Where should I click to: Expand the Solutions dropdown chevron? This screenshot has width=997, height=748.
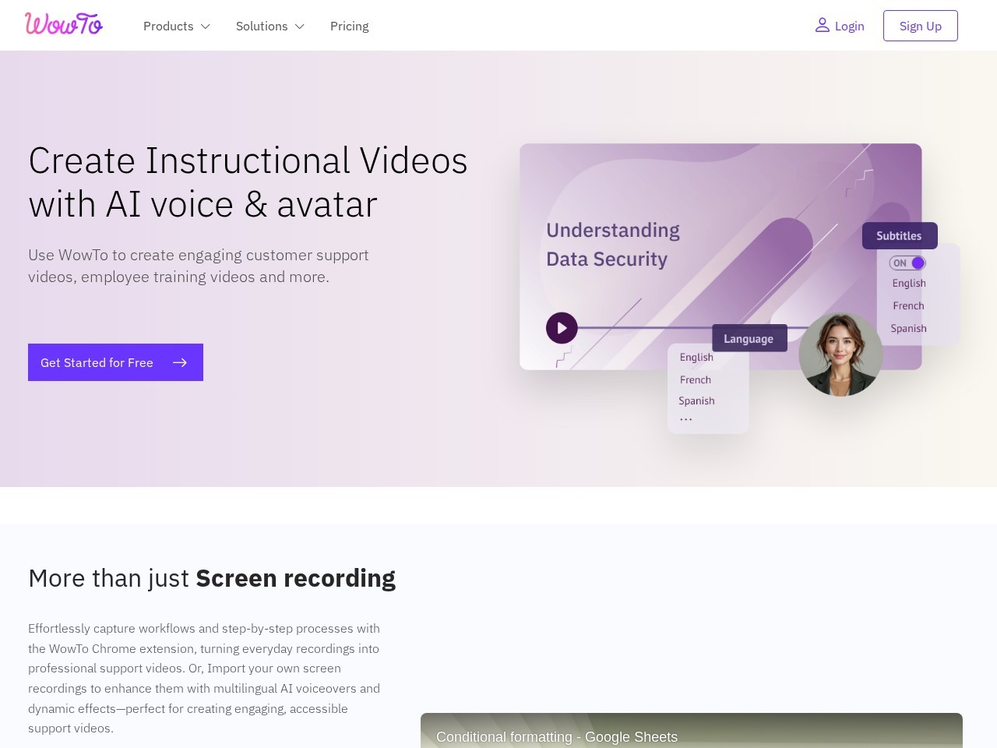(x=300, y=26)
